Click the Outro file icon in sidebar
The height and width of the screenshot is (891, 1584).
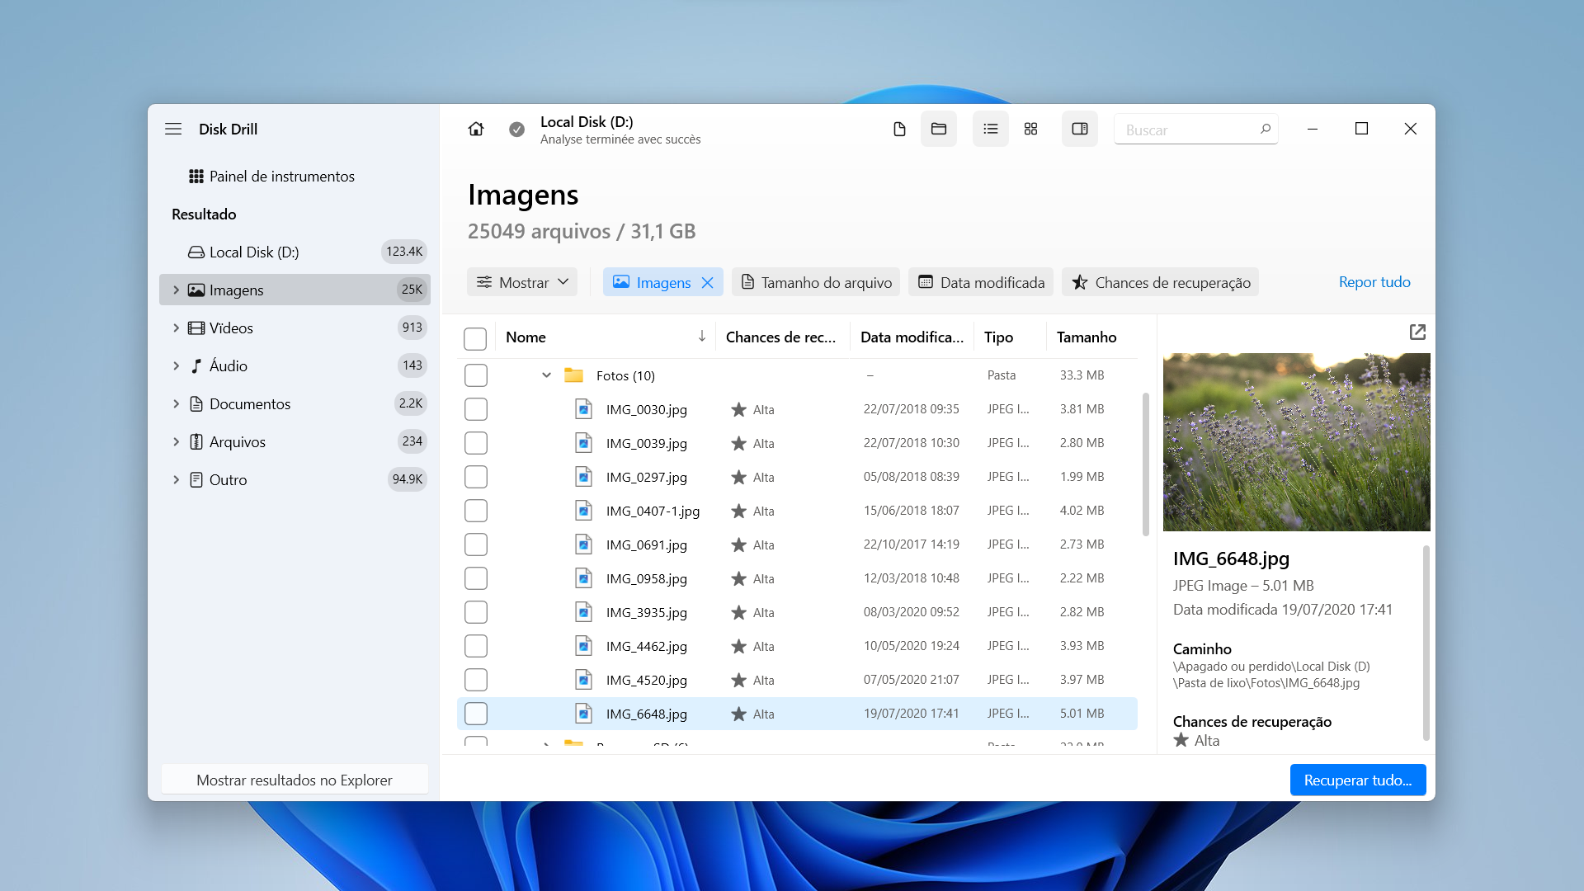click(196, 480)
